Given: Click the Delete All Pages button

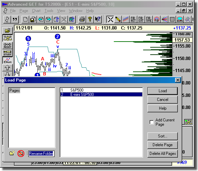Looking at the screenshot, I should click(x=163, y=154).
